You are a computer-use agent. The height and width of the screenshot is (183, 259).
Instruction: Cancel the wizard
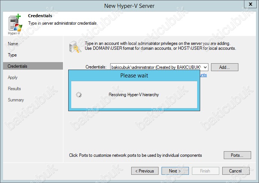point(236,171)
